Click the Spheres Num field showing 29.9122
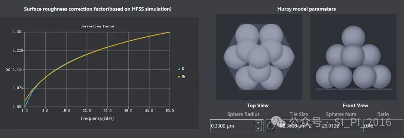This screenshot has width=404, height=138. 341,126
